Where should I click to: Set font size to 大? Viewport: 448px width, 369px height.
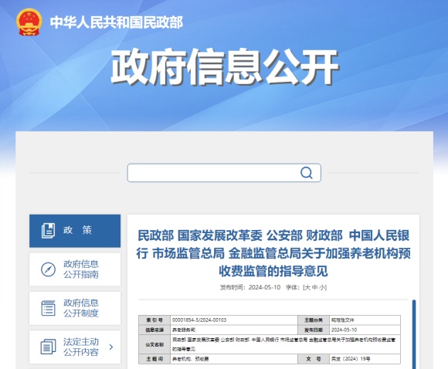click(307, 287)
